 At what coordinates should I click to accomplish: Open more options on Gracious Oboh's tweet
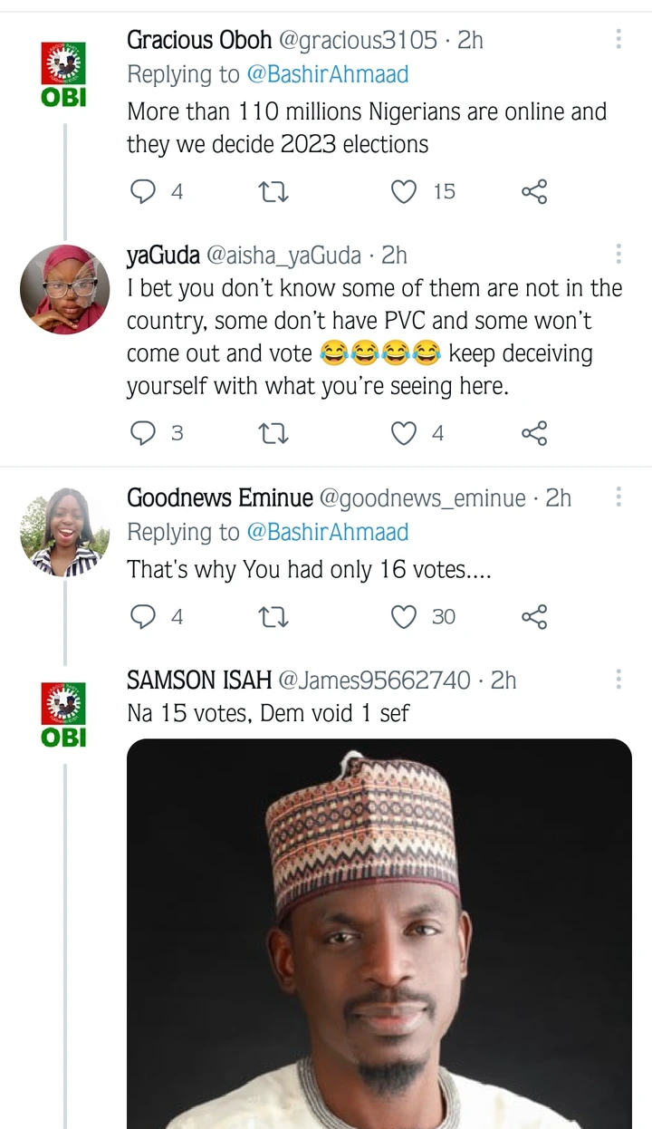coord(618,39)
